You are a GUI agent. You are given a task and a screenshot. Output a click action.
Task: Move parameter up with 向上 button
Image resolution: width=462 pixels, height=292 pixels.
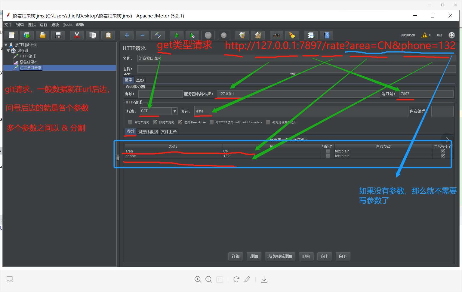tap(325, 256)
